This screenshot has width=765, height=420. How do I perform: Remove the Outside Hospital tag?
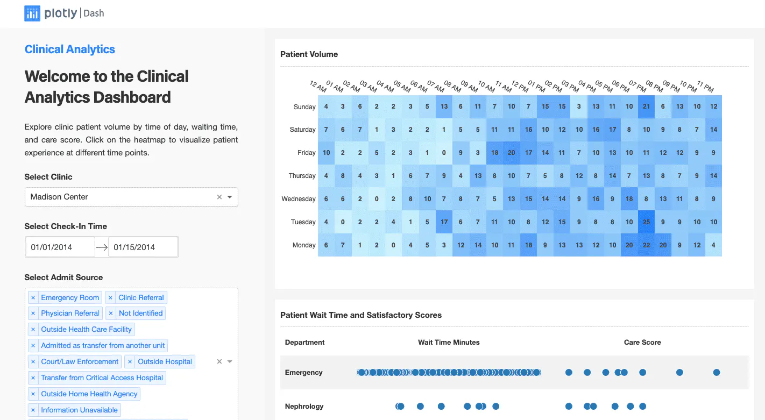130,361
